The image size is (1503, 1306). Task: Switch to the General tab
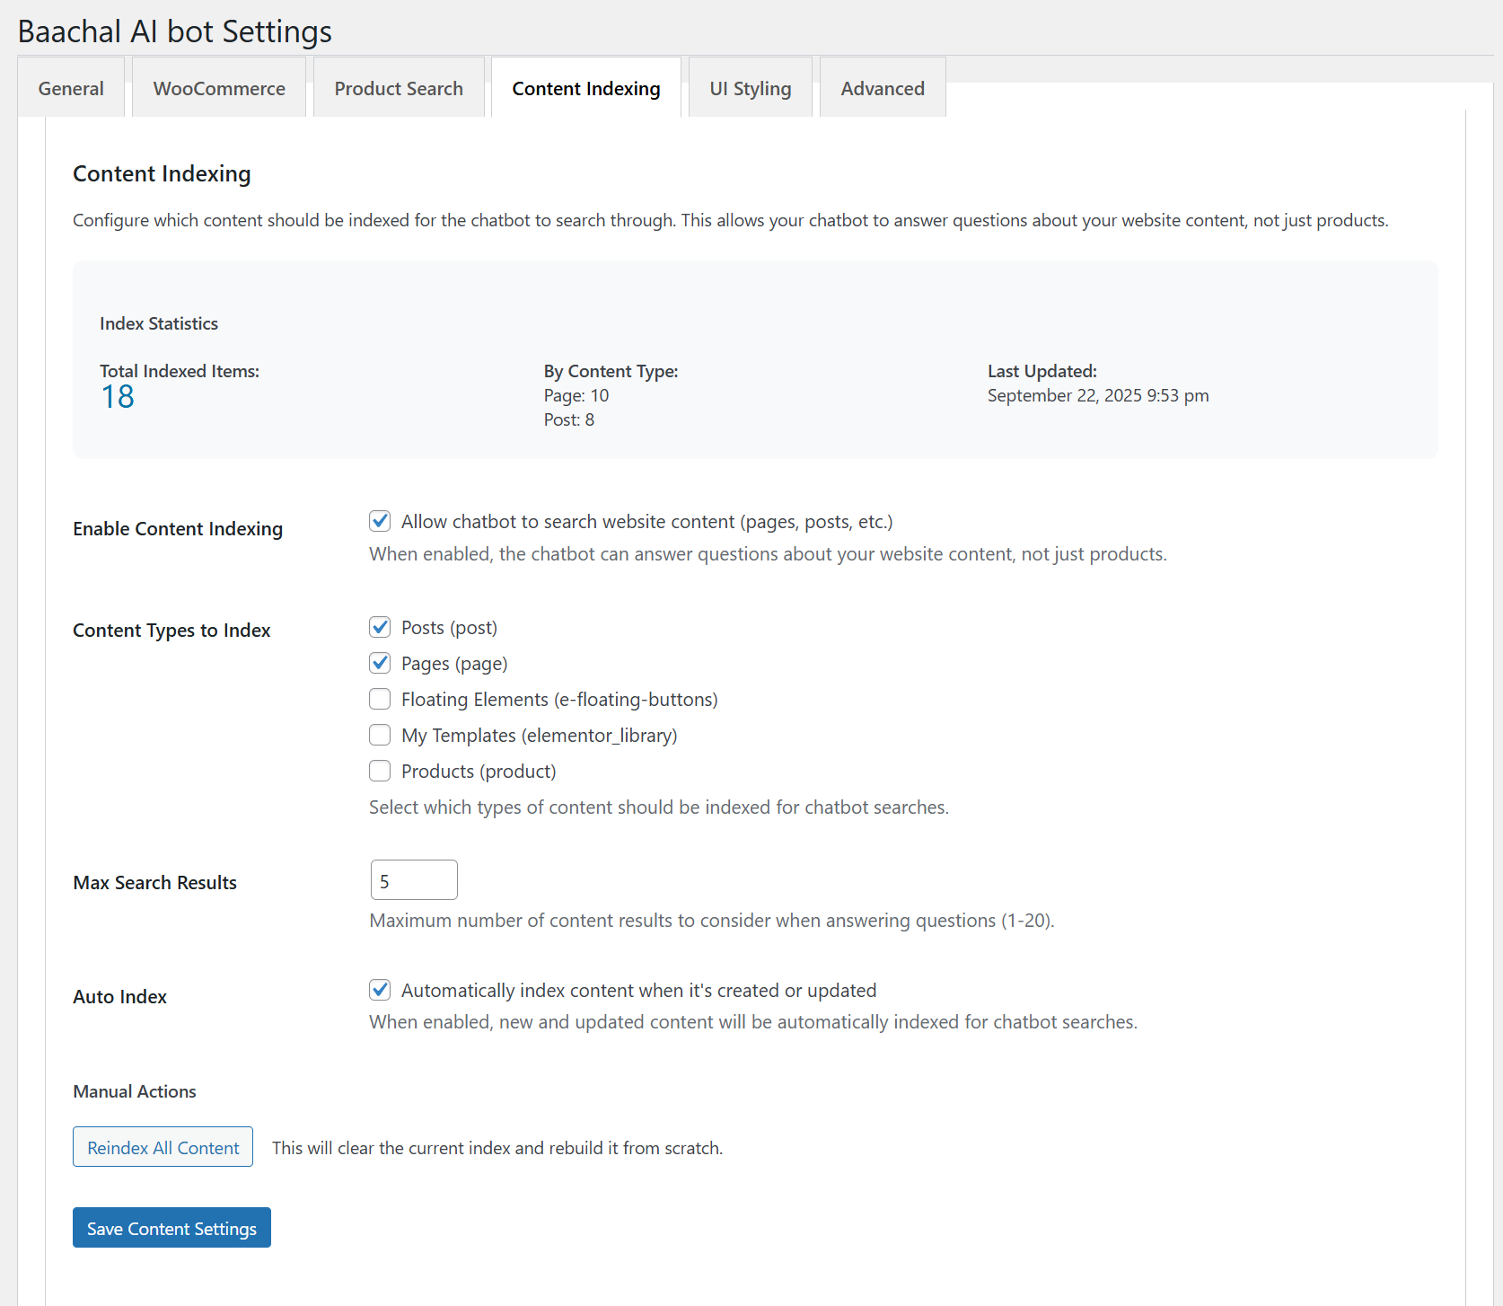70,87
